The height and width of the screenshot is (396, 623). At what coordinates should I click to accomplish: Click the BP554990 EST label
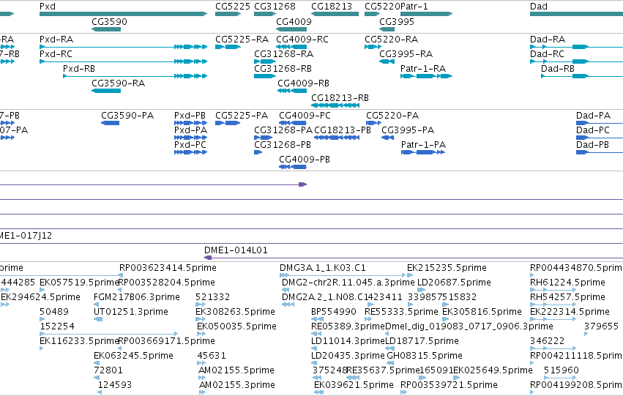coord(333,312)
